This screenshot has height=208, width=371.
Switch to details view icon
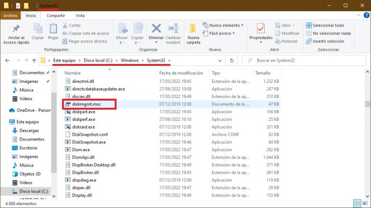[x=357, y=203]
